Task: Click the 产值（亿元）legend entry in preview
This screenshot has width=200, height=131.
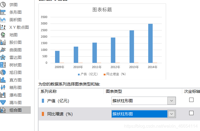Action: (x=88, y=74)
